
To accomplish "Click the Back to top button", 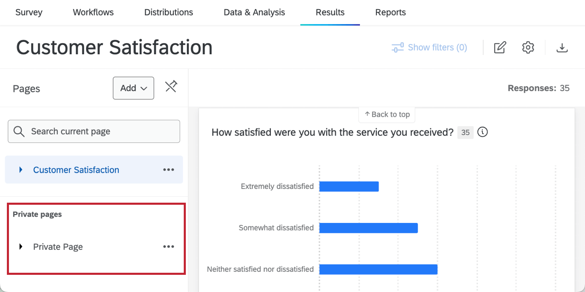I will (x=386, y=114).
